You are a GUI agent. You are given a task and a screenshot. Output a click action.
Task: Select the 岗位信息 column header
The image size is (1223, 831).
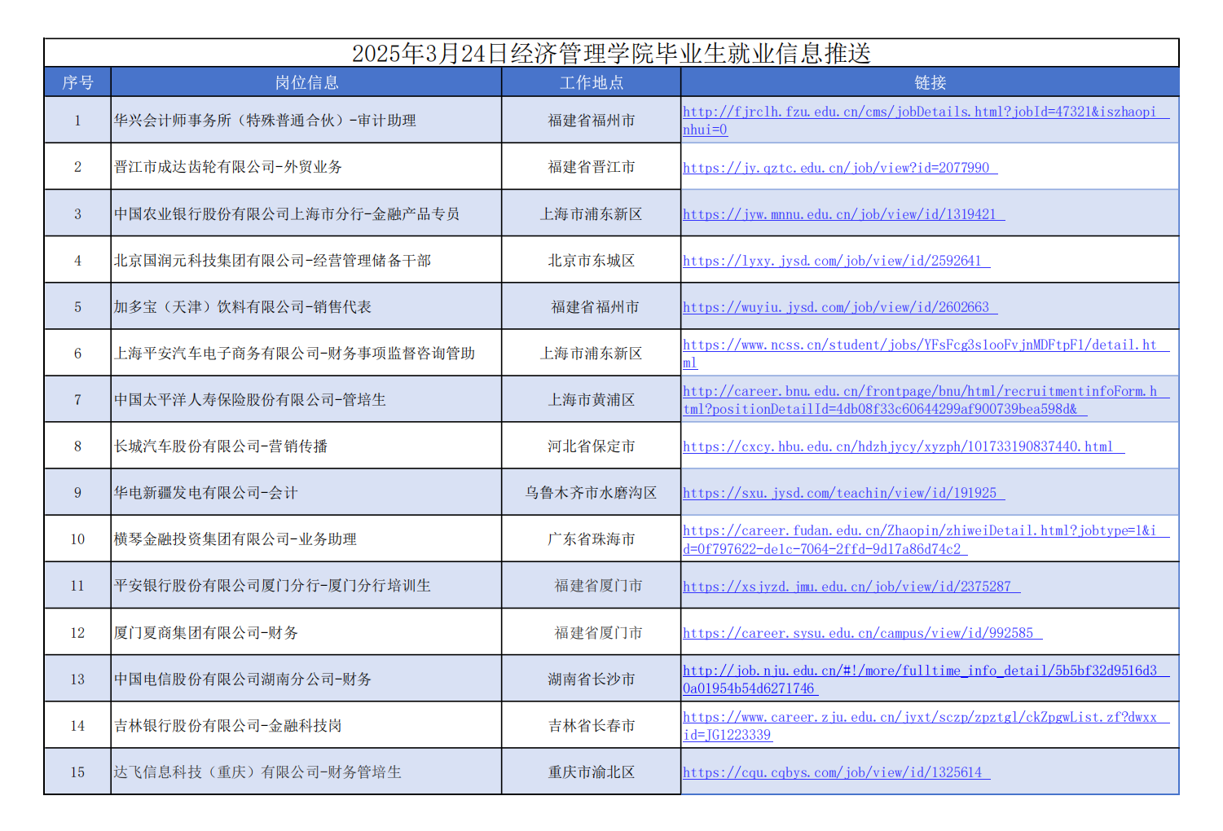click(x=306, y=82)
